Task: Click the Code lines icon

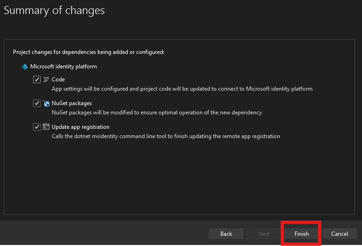Action: (46, 80)
